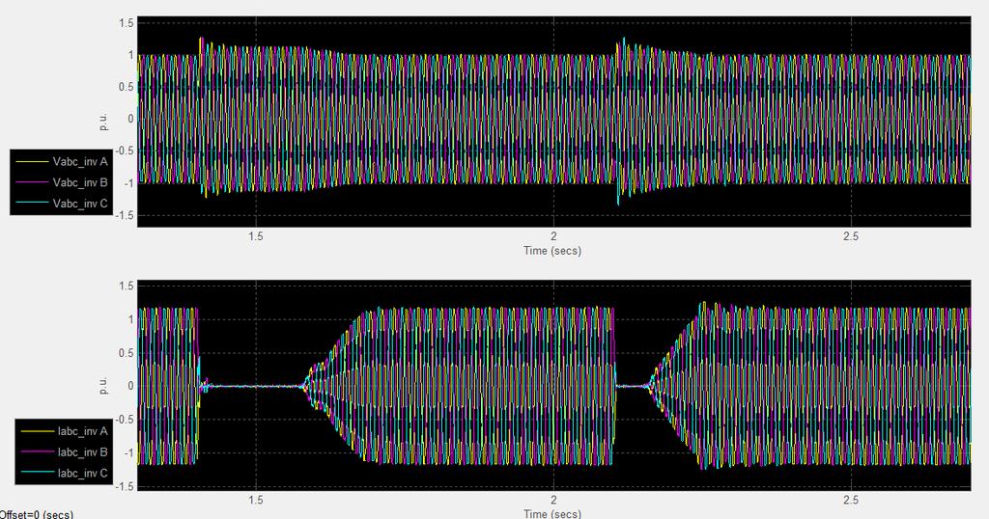Image resolution: width=989 pixels, height=519 pixels.
Task: Click yellow line swatch for Vabc_inv A
Action: click(x=32, y=162)
